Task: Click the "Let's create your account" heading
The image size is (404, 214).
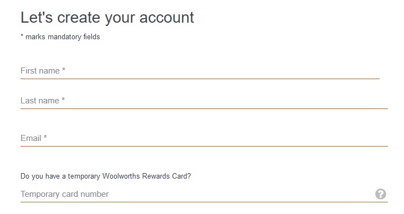Action: coord(107,18)
